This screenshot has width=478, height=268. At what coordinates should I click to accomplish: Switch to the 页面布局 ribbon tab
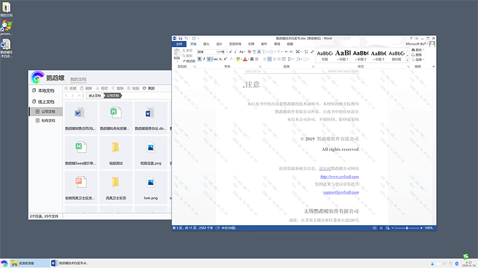click(x=235, y=44)
